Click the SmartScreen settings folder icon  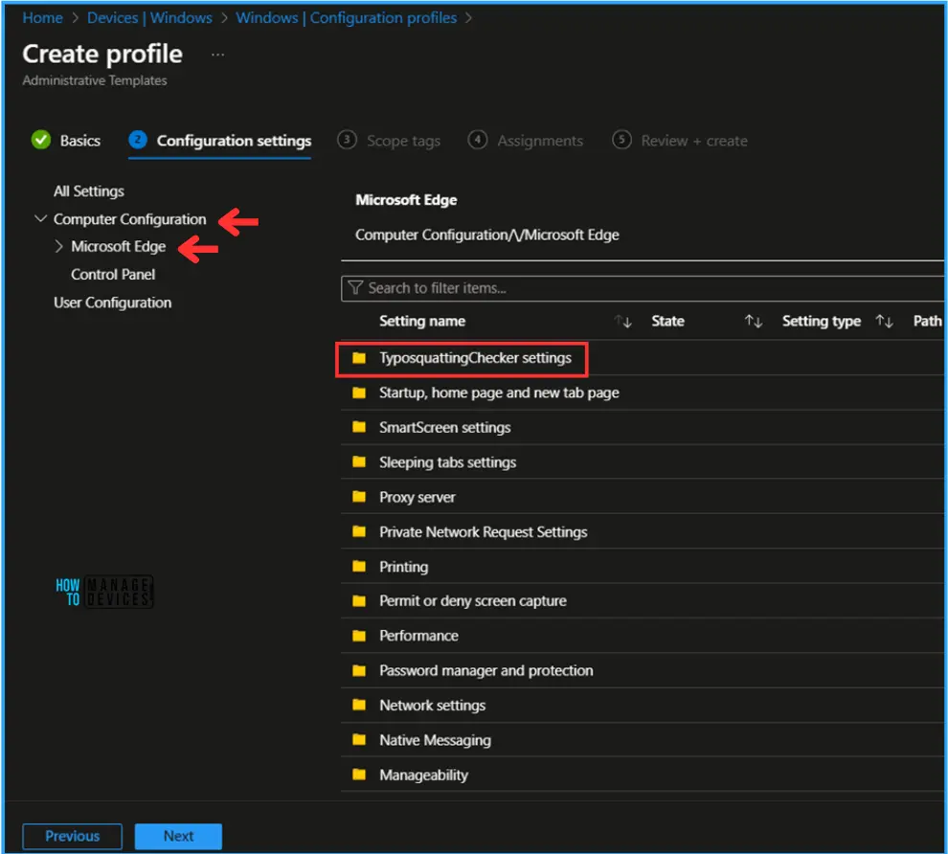[x=359, y=427]
